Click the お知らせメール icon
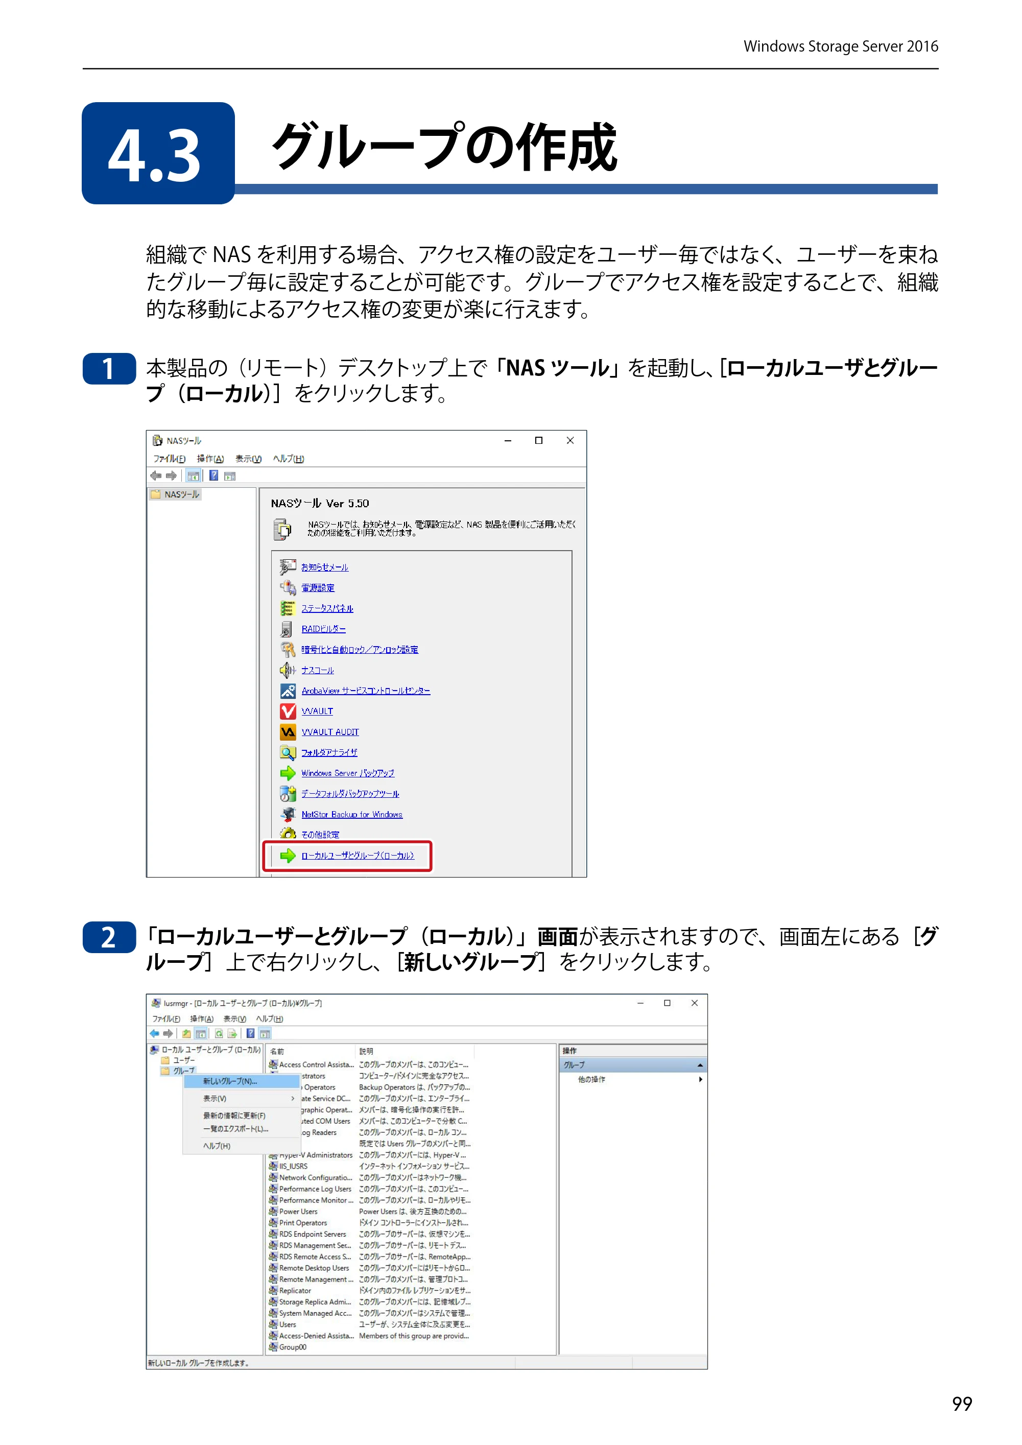 [288, 567]
